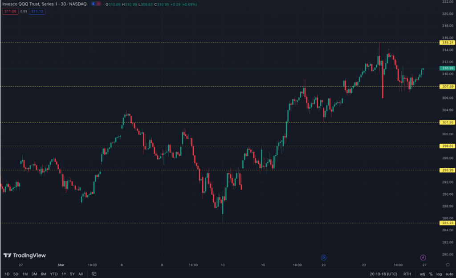The width and height of the screenshot is (456, 278).
Task: Open the go-to-date calendar icon
Action: pos(94,274)
